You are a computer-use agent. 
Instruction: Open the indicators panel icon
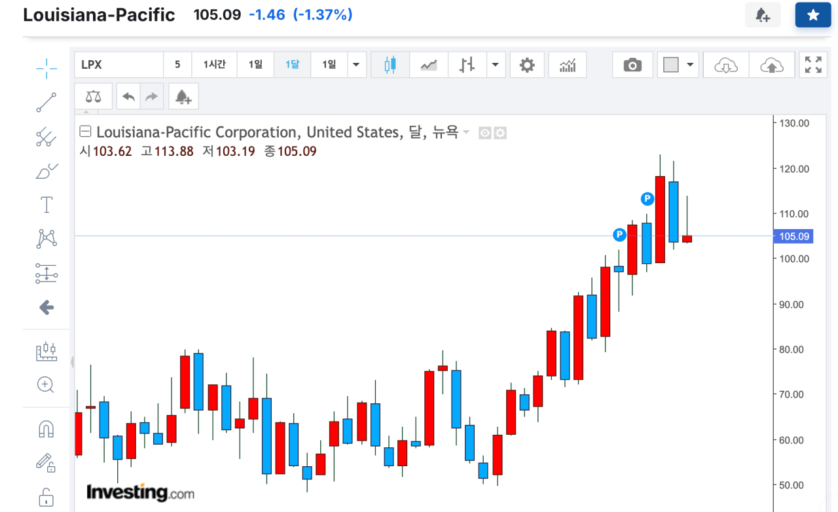568,65
